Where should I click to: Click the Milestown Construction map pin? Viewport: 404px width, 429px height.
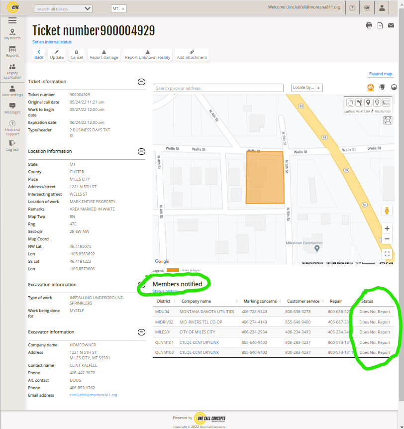317,248
